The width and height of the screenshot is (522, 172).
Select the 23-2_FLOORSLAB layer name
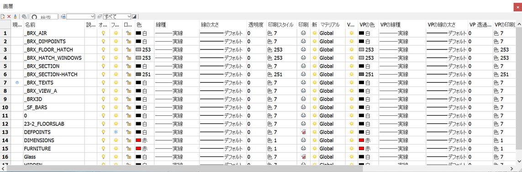tap(40, 124)
